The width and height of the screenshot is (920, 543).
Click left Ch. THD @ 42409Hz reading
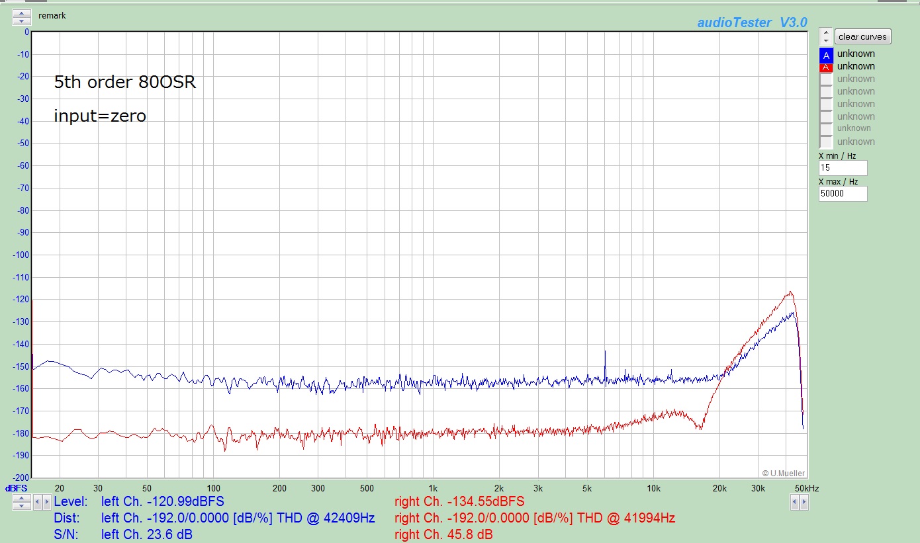(238, 518)
